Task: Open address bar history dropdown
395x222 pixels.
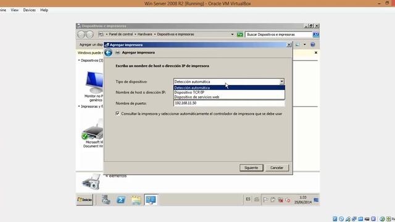Action: pos(232,35)
